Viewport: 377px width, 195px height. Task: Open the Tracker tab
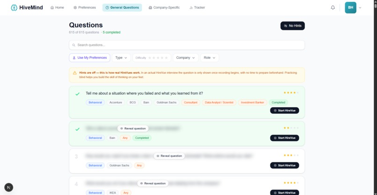click(197, 7)
